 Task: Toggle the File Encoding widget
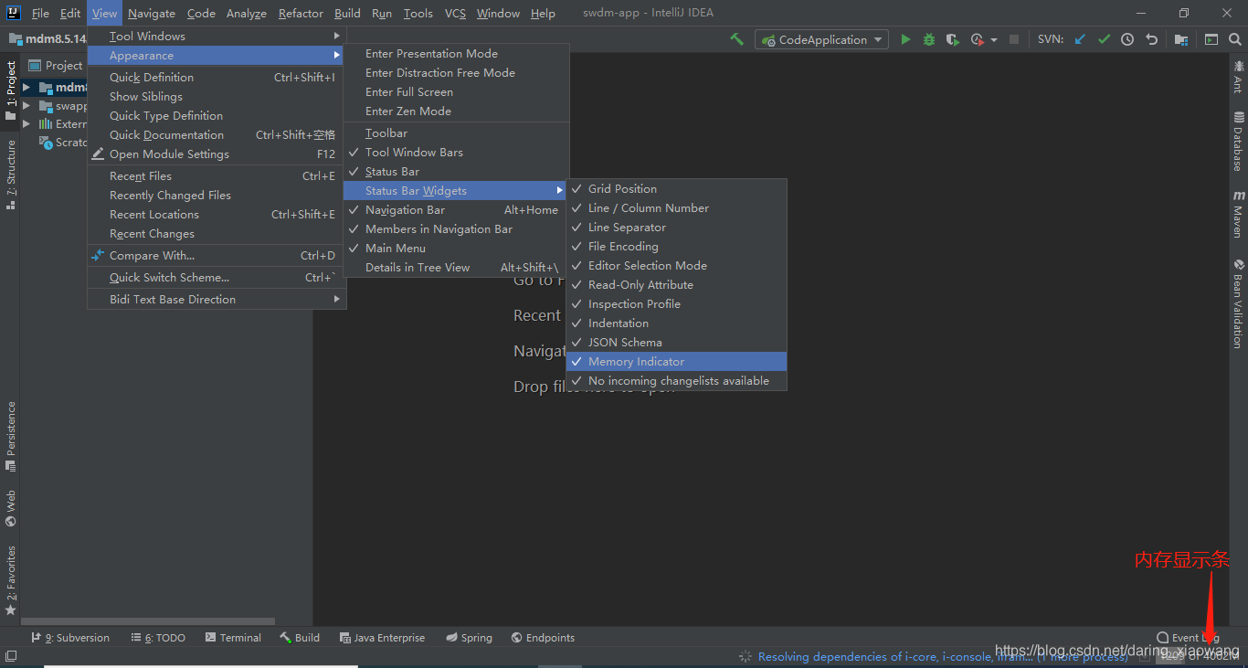(676, 247)
